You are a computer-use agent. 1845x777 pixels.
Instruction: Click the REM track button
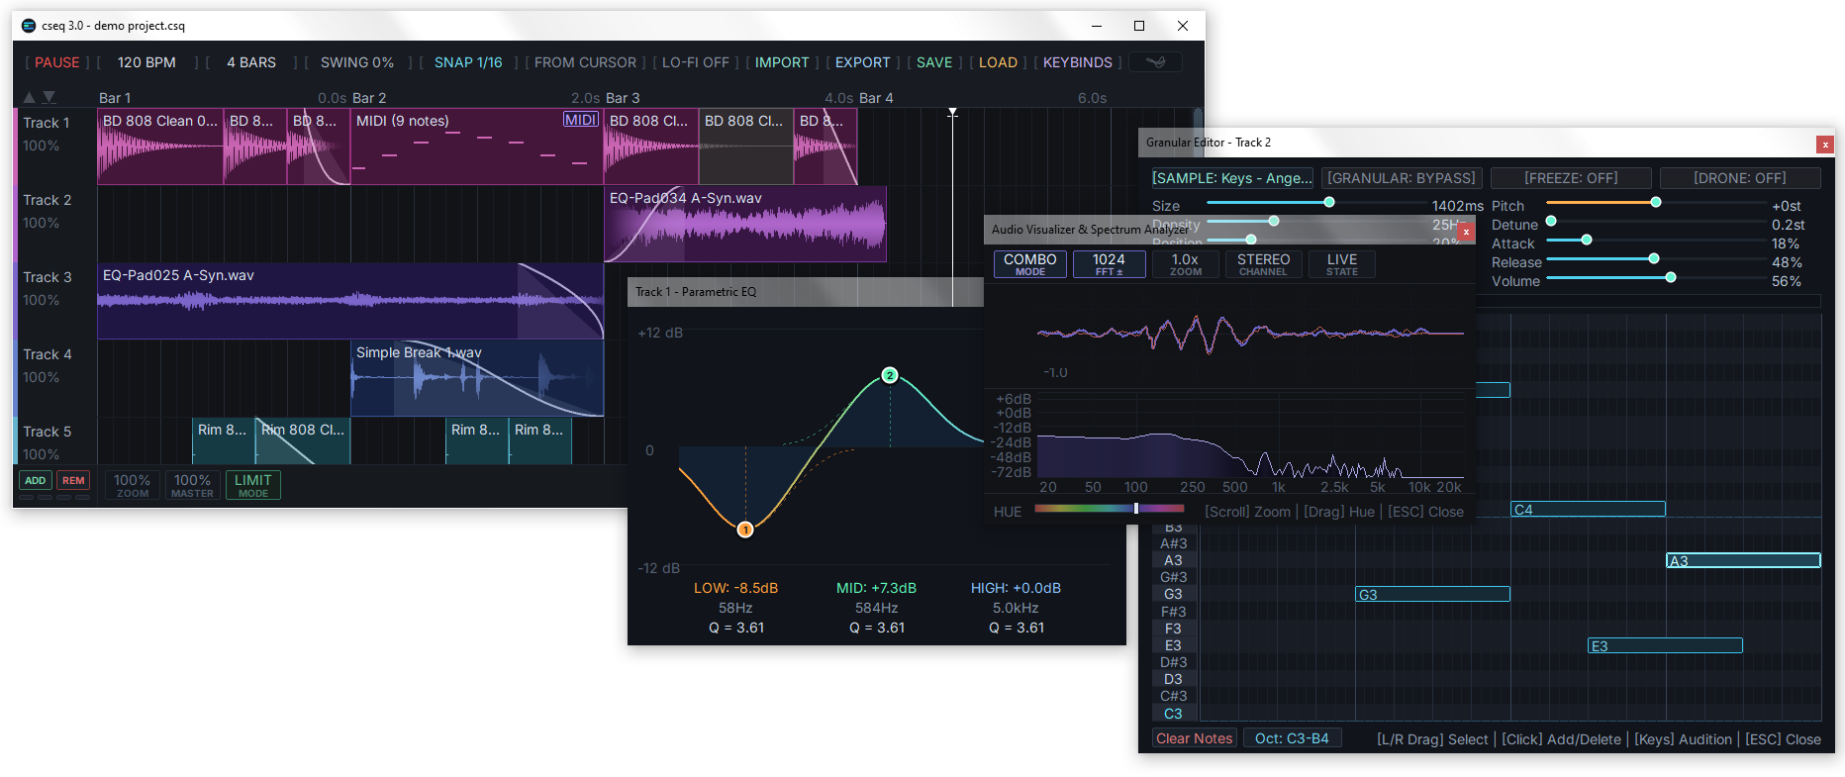click(x=73, y=481)
